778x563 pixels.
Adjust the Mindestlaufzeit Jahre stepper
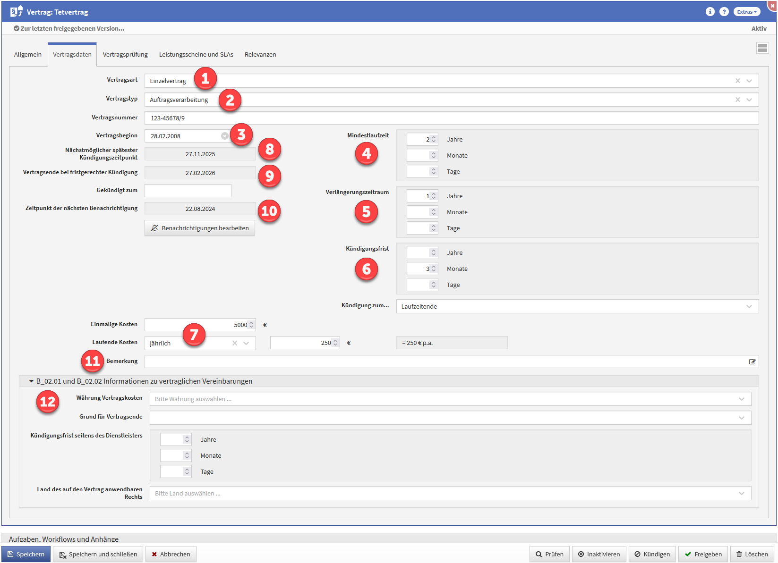(x=434, y=139)
